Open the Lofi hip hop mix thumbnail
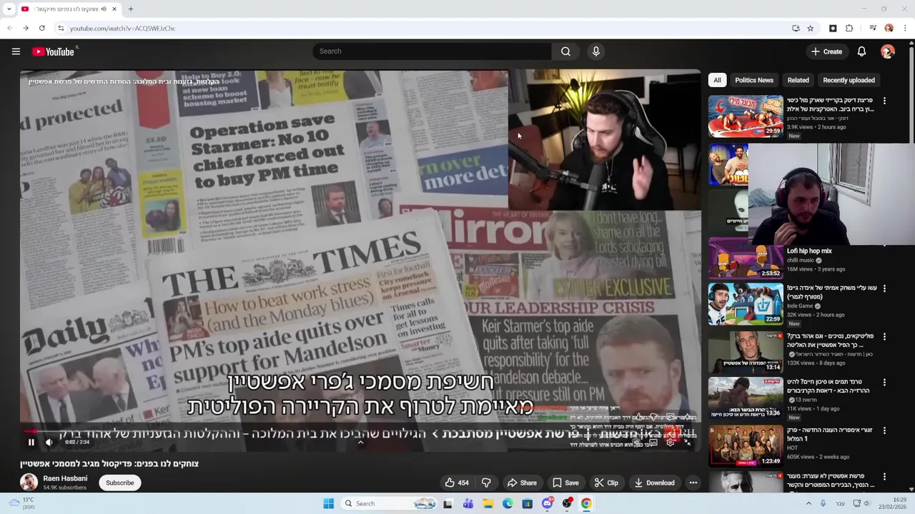The height and width of the screenshot is (514, 915). pos(746,258)
